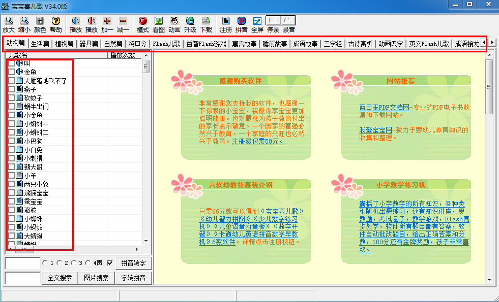Open the Flash儿歌 tab

(166, 44)
